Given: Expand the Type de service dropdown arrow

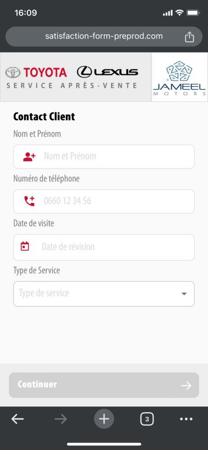Looking at the screenshot, I should [x=184, y=294].
